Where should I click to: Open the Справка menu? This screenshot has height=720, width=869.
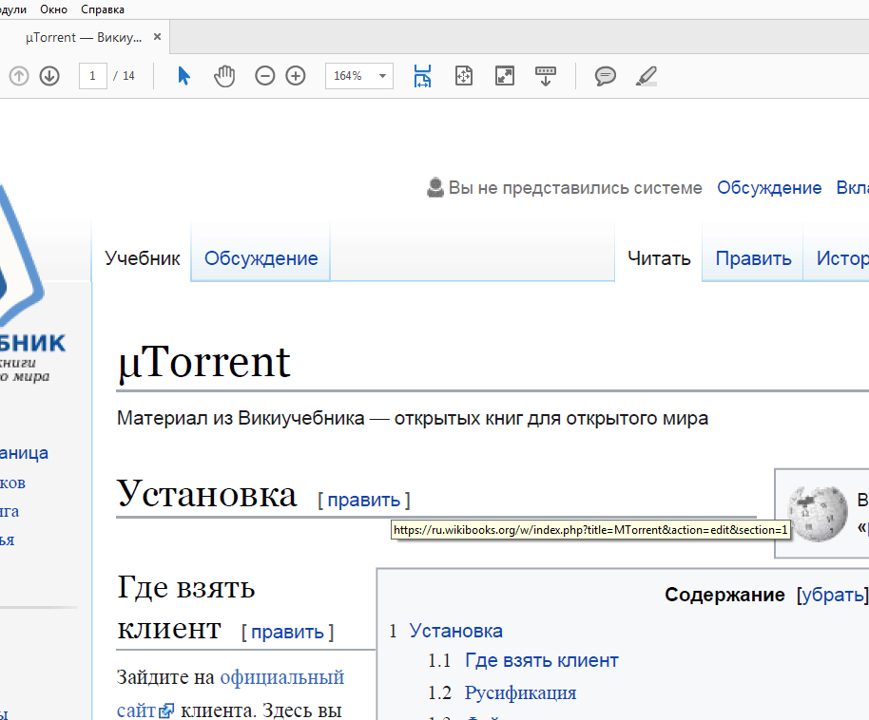[x=103, y=9]
